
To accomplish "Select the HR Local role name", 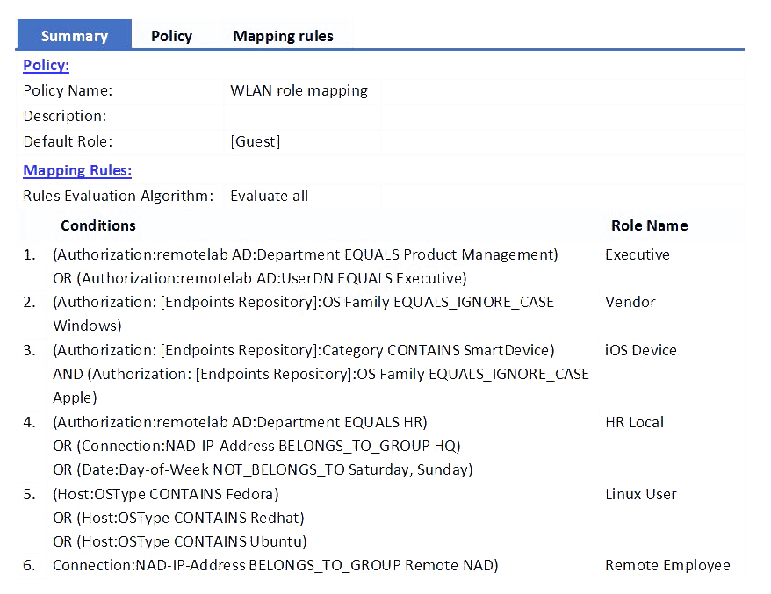I will pos(634,422).
